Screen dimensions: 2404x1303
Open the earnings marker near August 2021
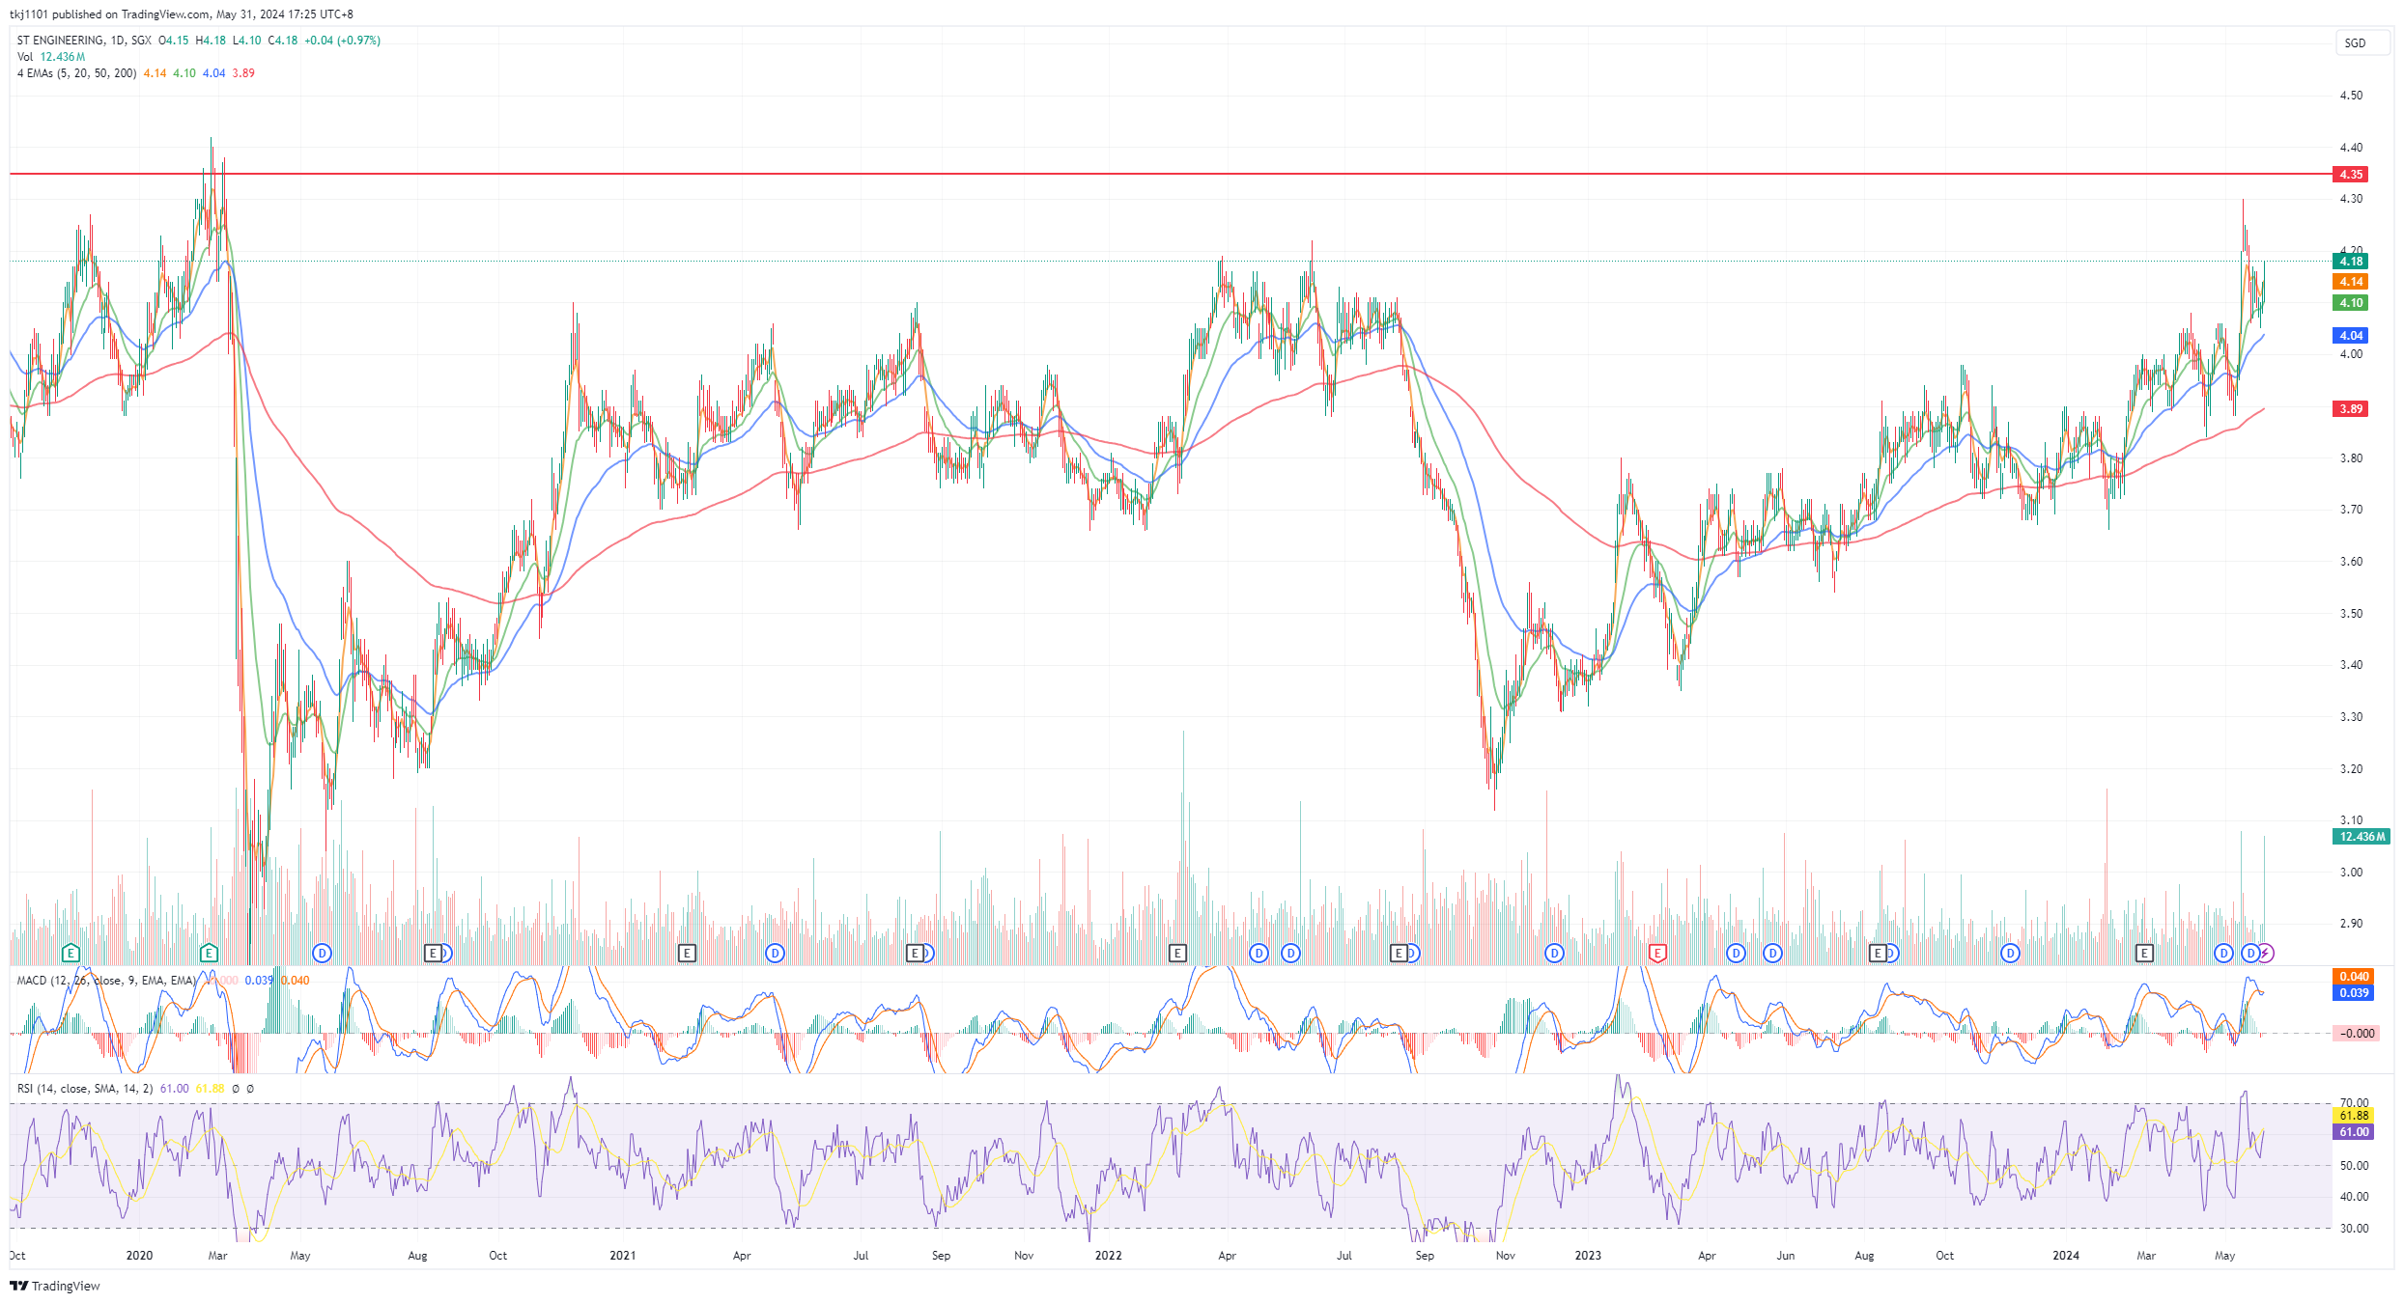(x=914, y=954)
